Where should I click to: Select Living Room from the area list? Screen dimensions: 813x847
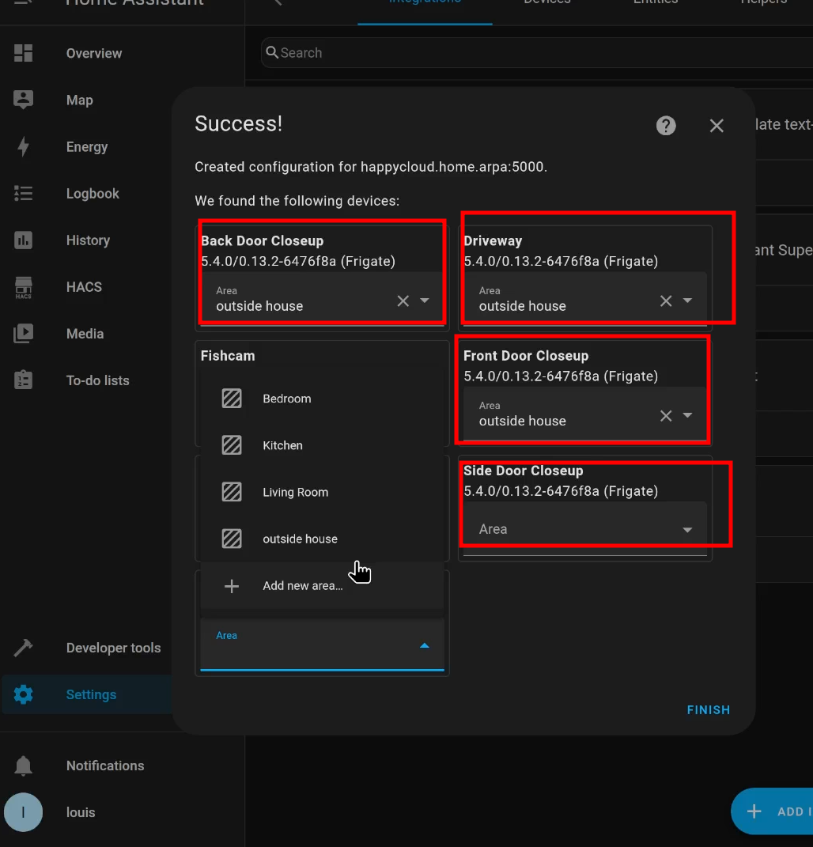322,492
